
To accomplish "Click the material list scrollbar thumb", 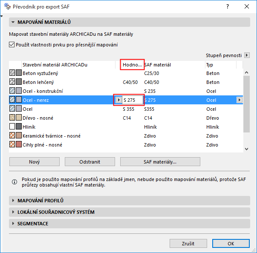I will (x=246, y=104).
